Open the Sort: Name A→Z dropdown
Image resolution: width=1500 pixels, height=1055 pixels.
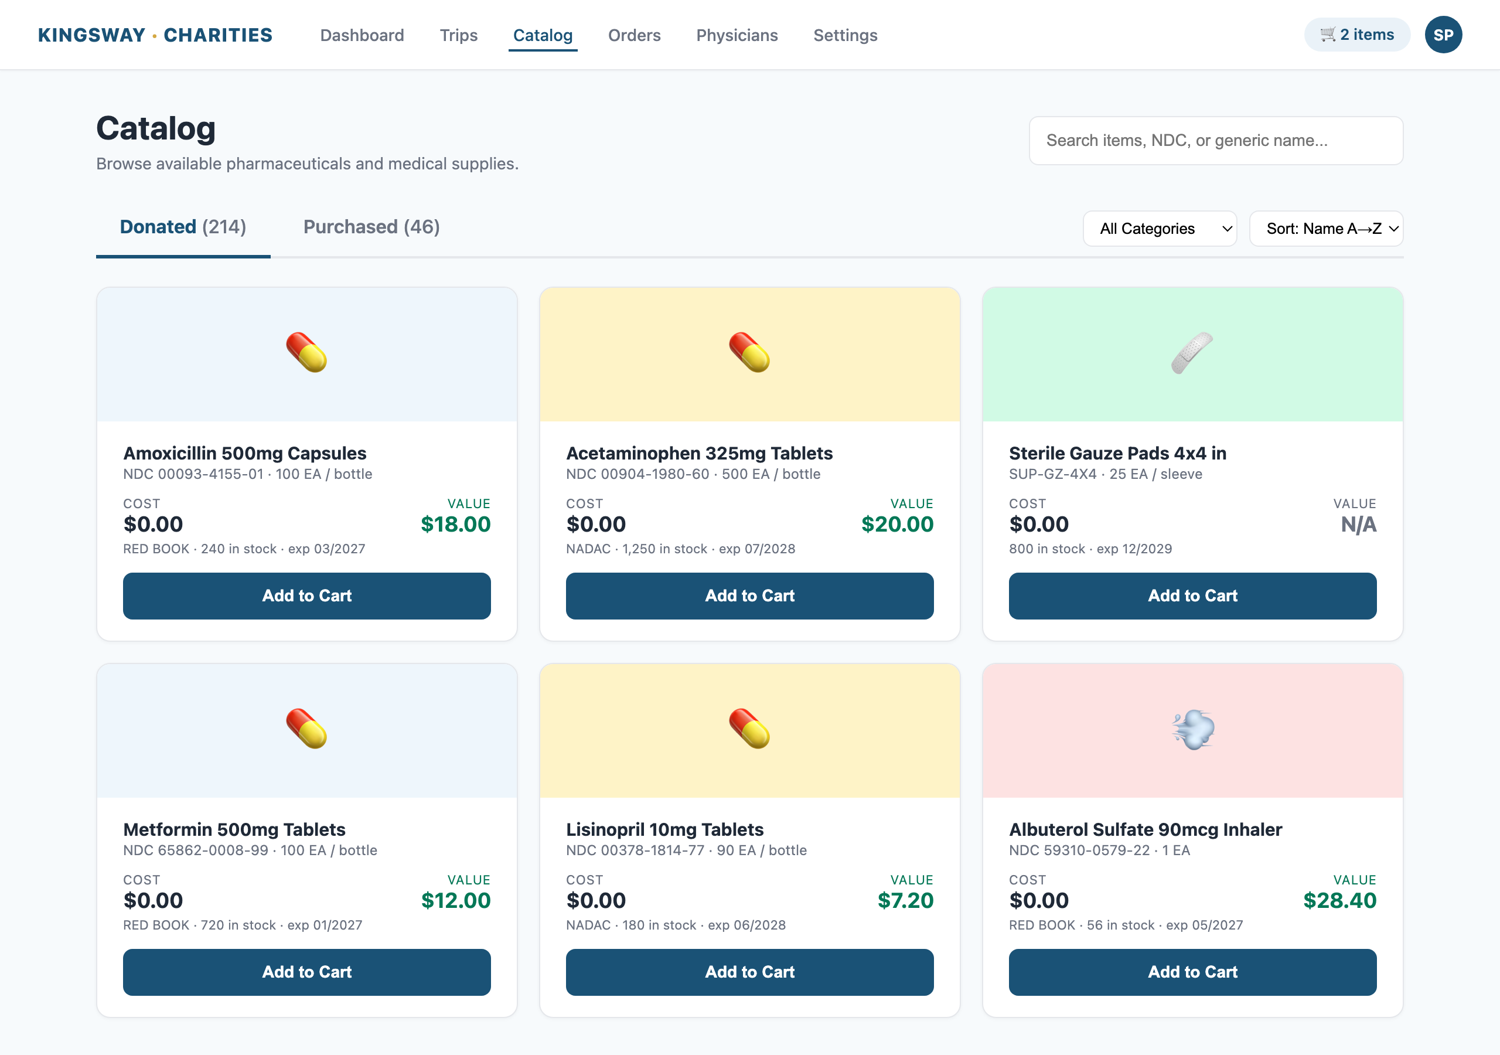1325,229
